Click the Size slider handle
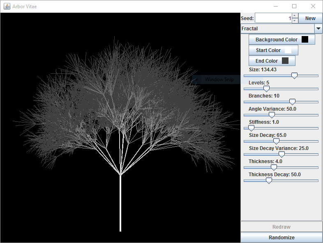323x243 pixels. click(x=294, y=76)
